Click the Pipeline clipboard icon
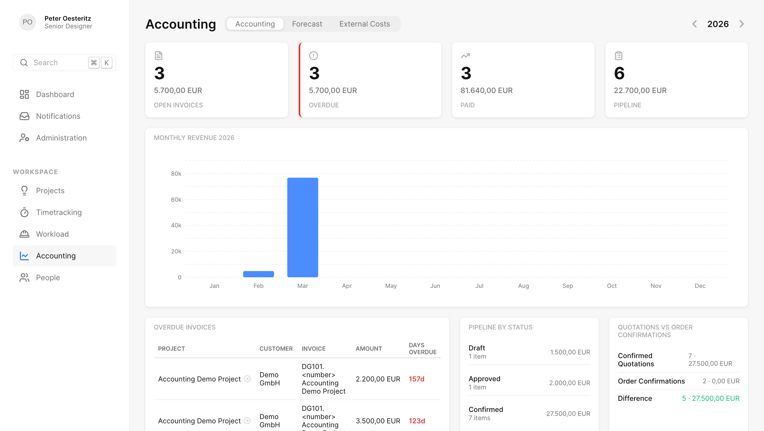 (618, 55)
